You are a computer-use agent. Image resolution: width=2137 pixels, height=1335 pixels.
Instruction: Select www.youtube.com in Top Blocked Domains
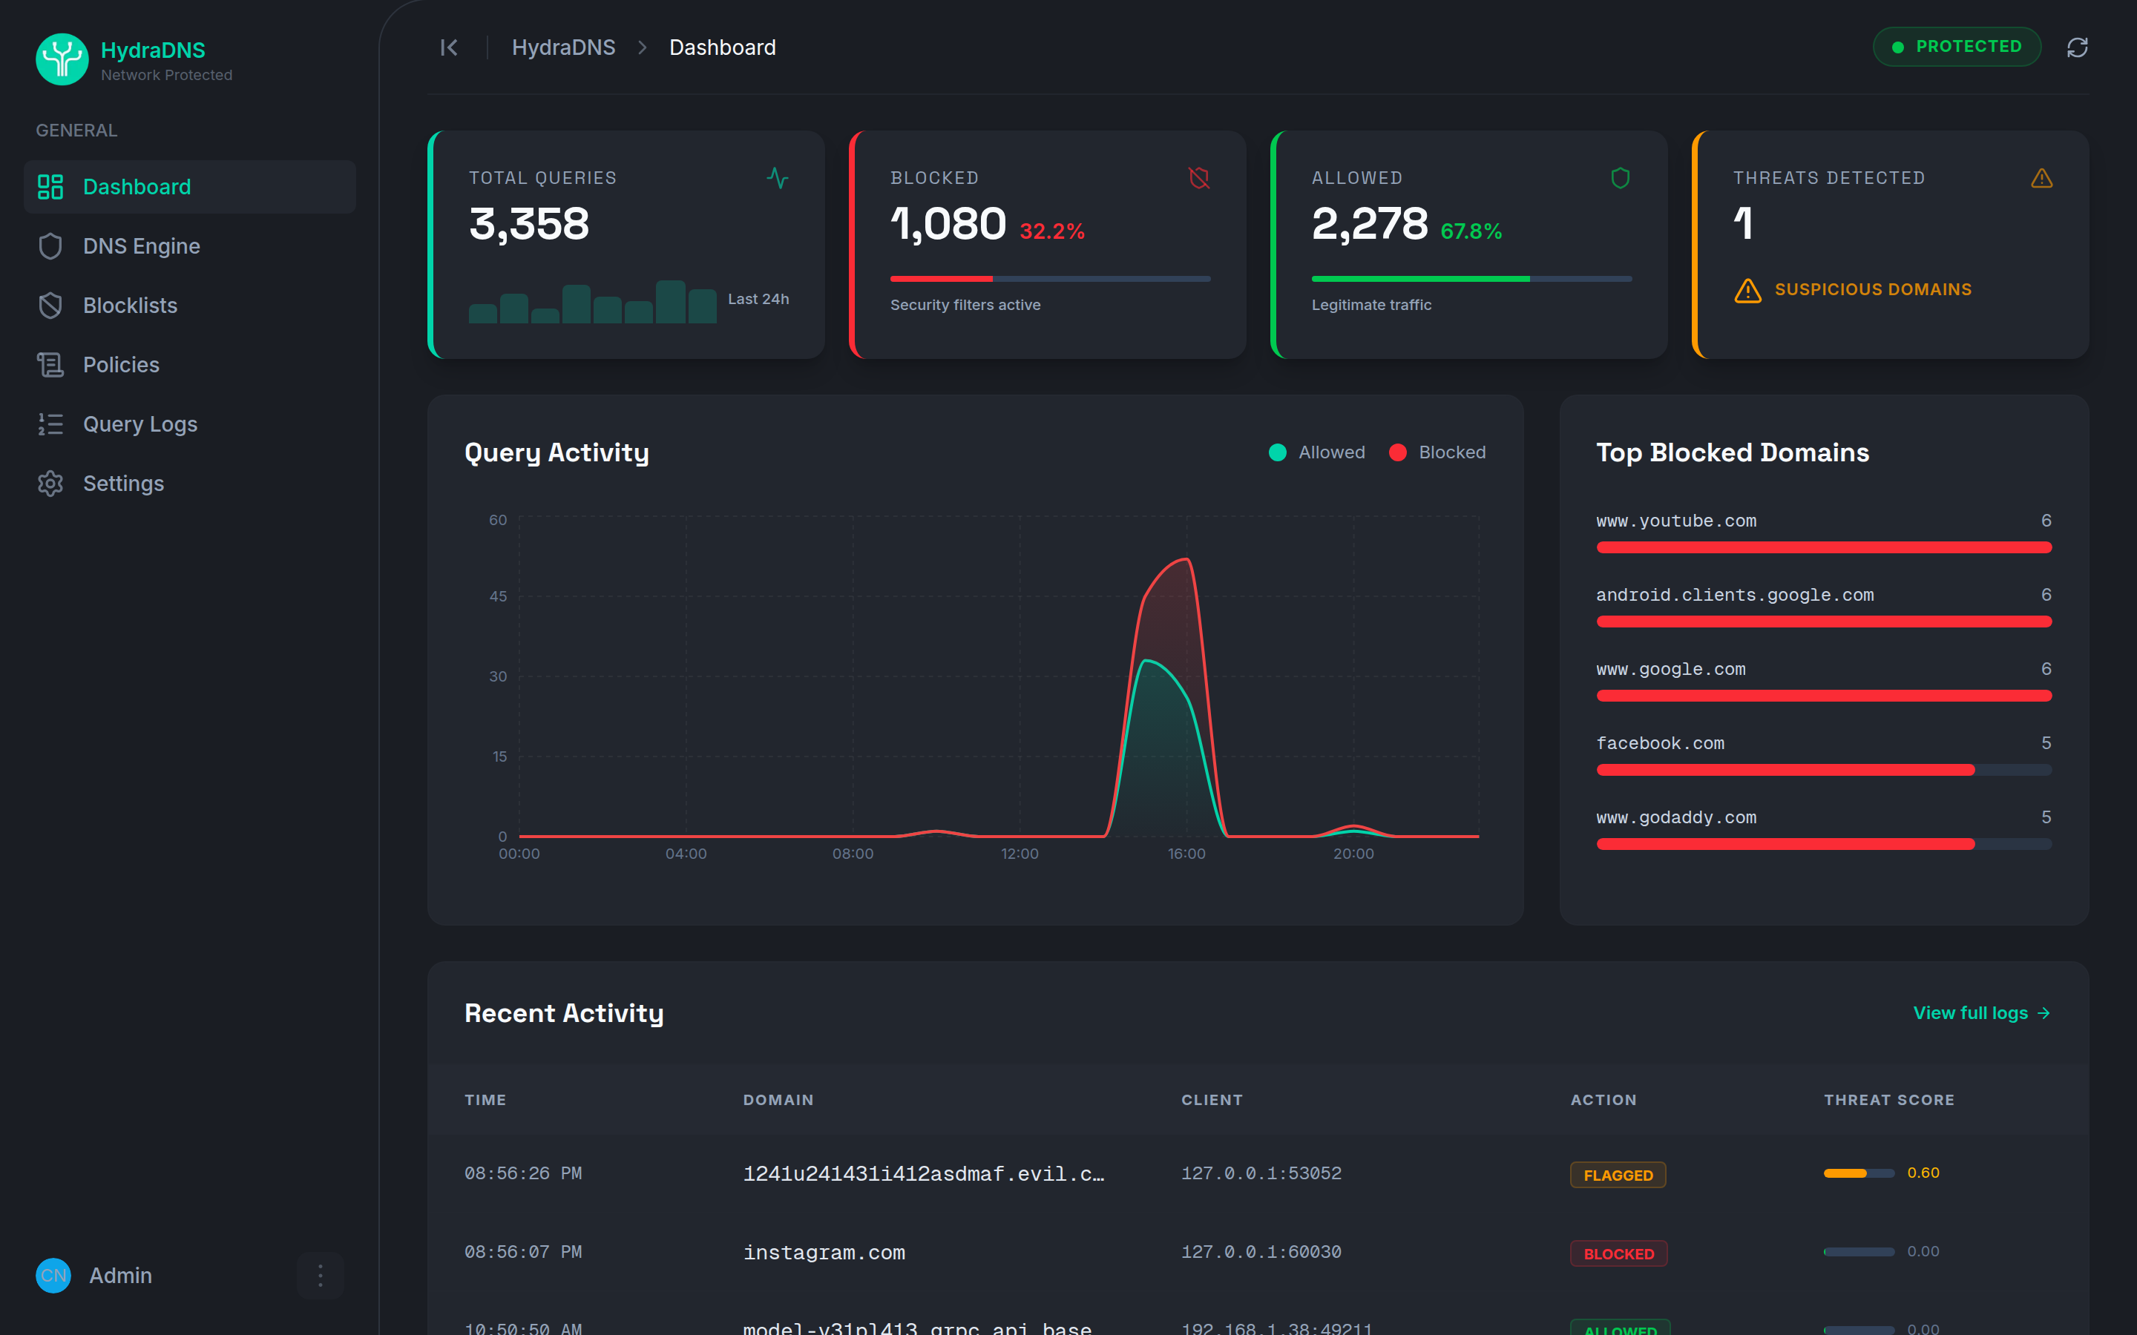pos(1676,521)
